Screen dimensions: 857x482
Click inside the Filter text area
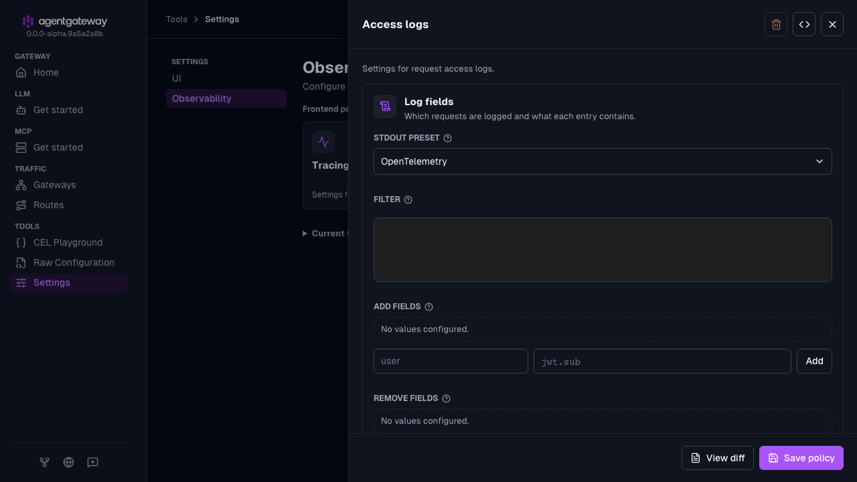[603, 250]
